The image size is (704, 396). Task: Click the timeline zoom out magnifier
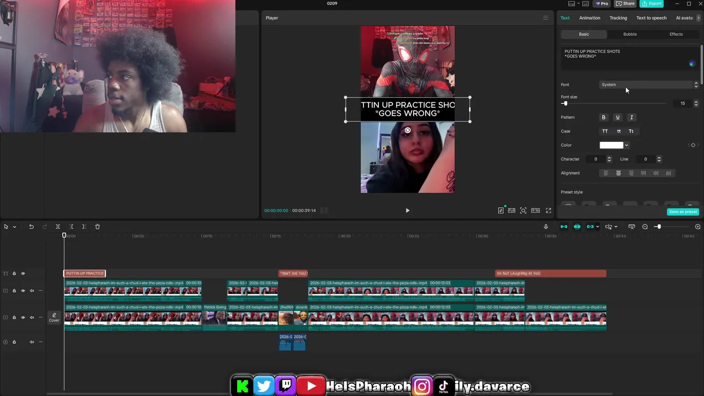[x=645, y=227]
